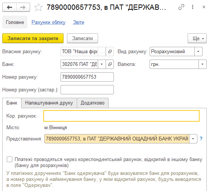Click the Записати button
Screen dimensions: 209x191
(82, 38)
